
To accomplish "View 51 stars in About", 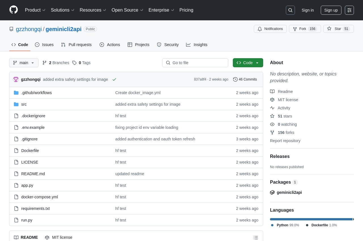I will pyautogui.click(x=281, y=116).
